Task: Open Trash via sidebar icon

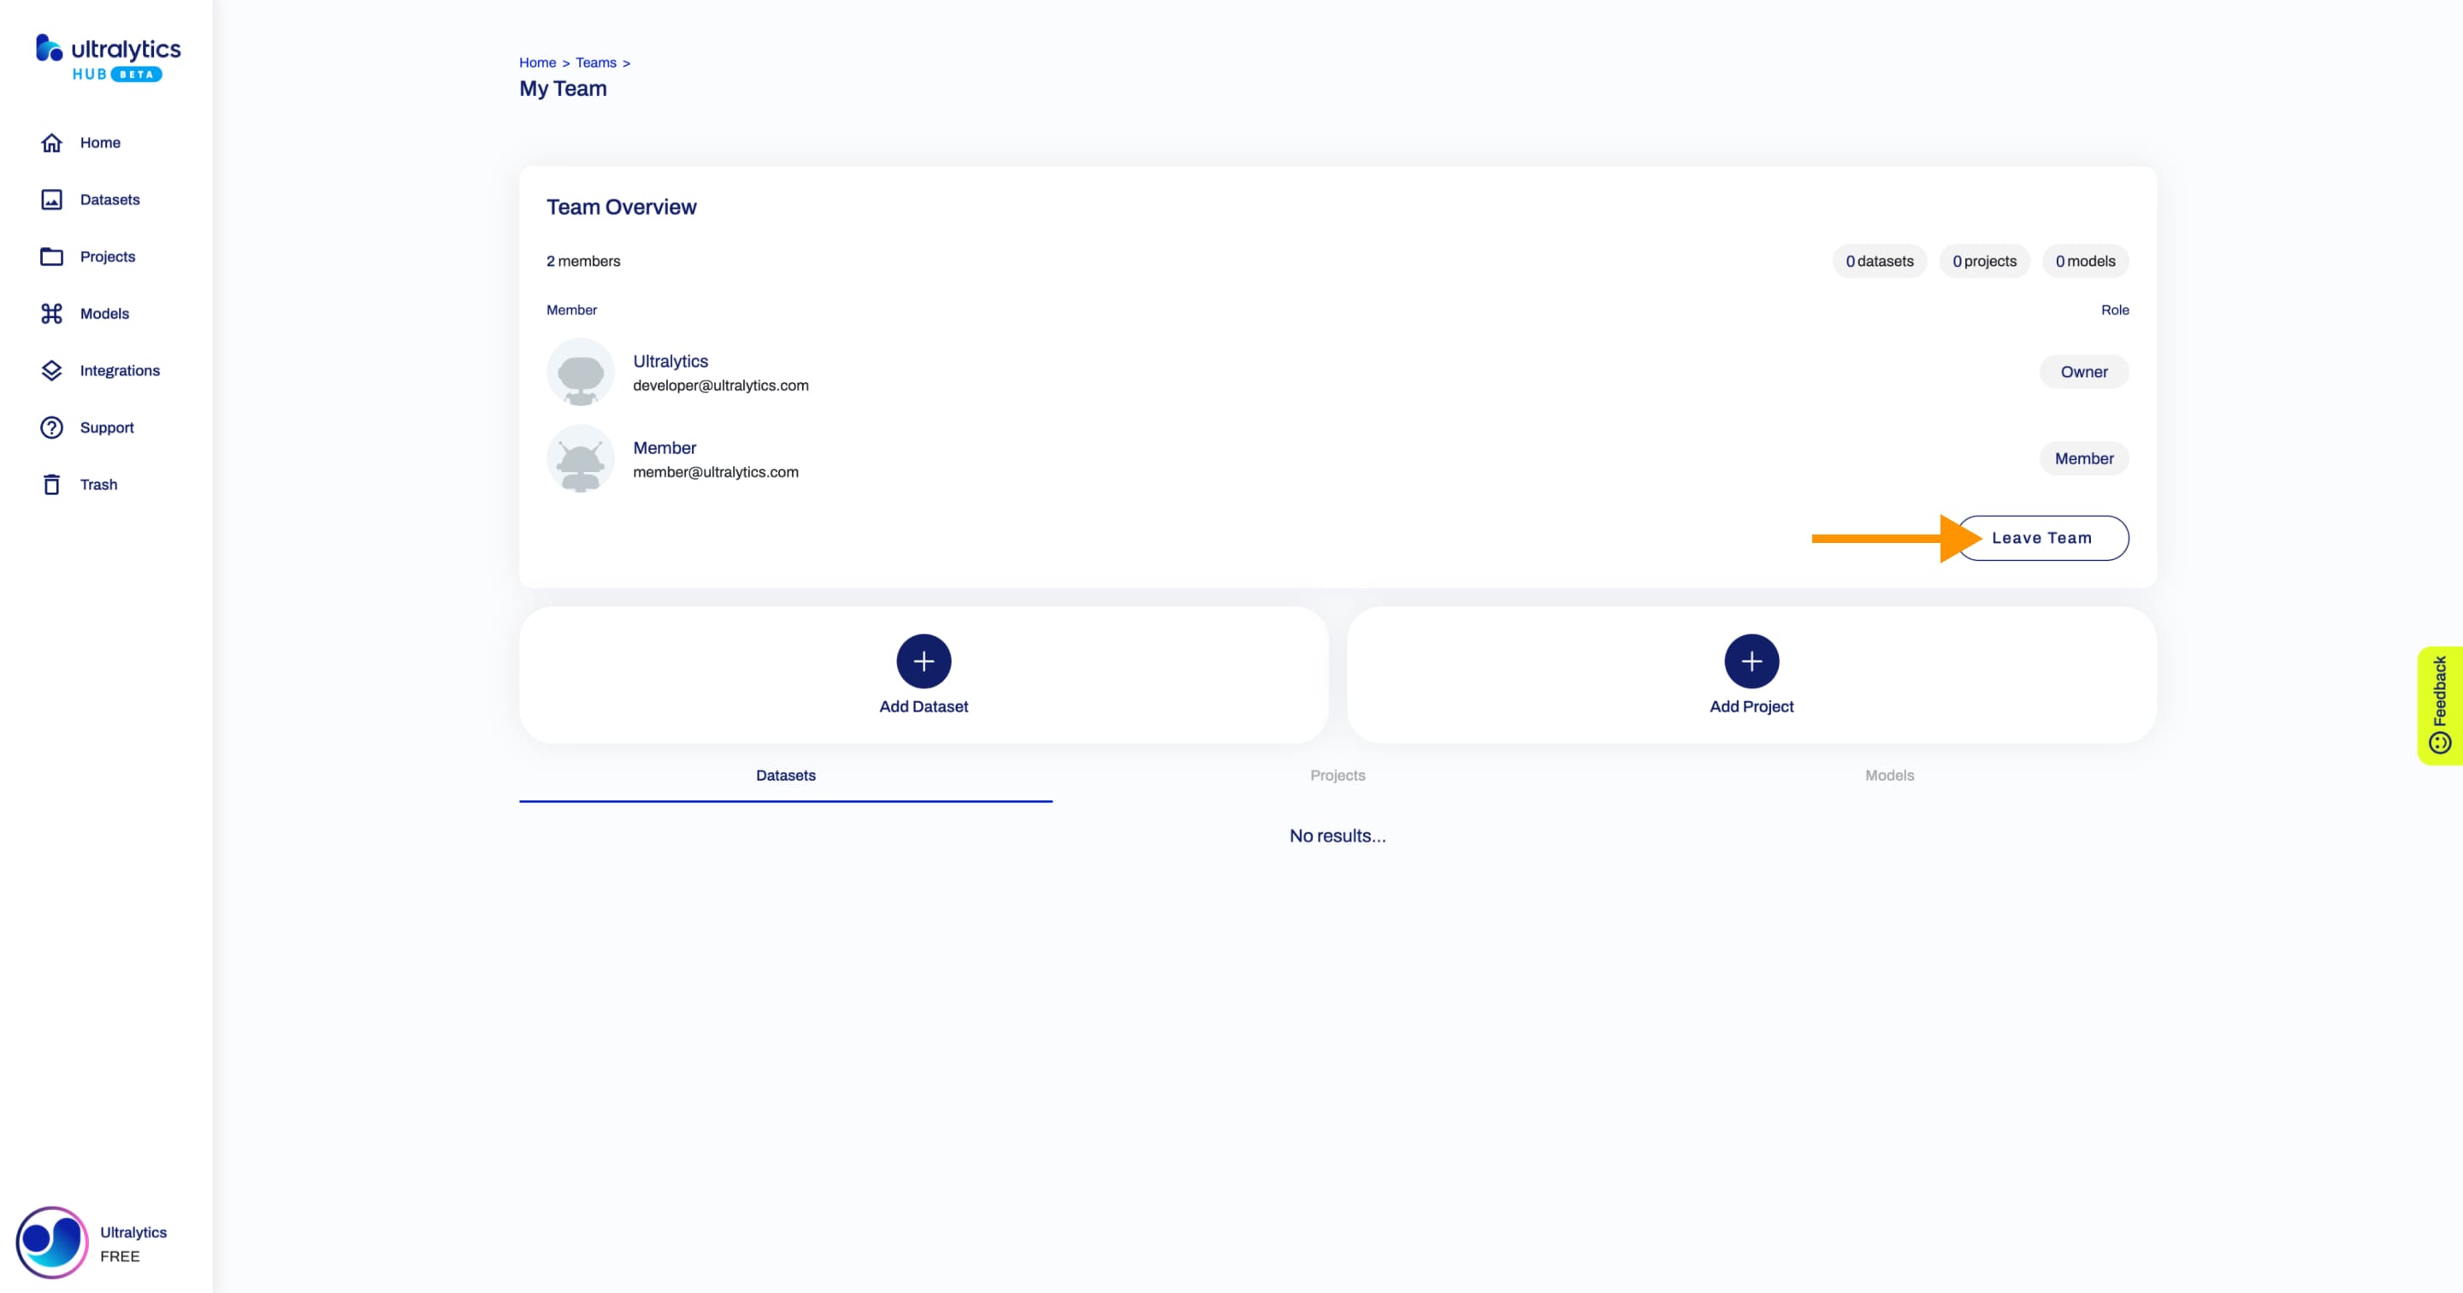Action: point(50,484)
